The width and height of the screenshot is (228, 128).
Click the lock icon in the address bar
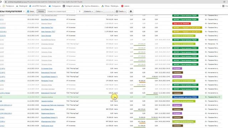pyautogui.click(x=6, y=2)
